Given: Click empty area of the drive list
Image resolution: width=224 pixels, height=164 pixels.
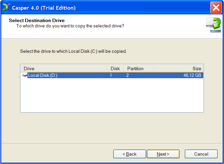Looking at the screenshot, I should coord(112,95).
